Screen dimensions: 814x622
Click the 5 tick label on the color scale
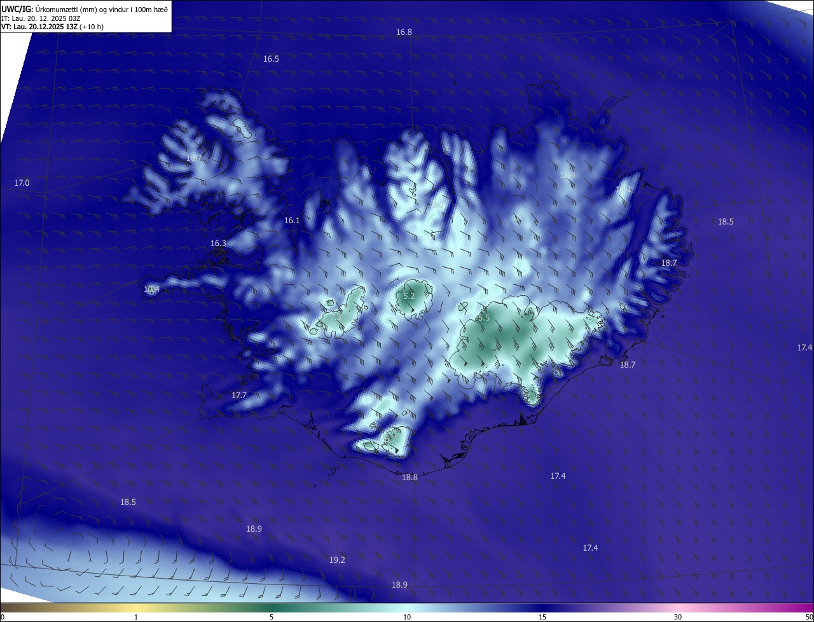coord(272,618)
